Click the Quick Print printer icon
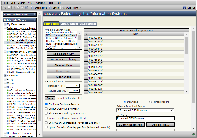Image resolution: width=197 pixels, height=138 pixels. [63, 8]
